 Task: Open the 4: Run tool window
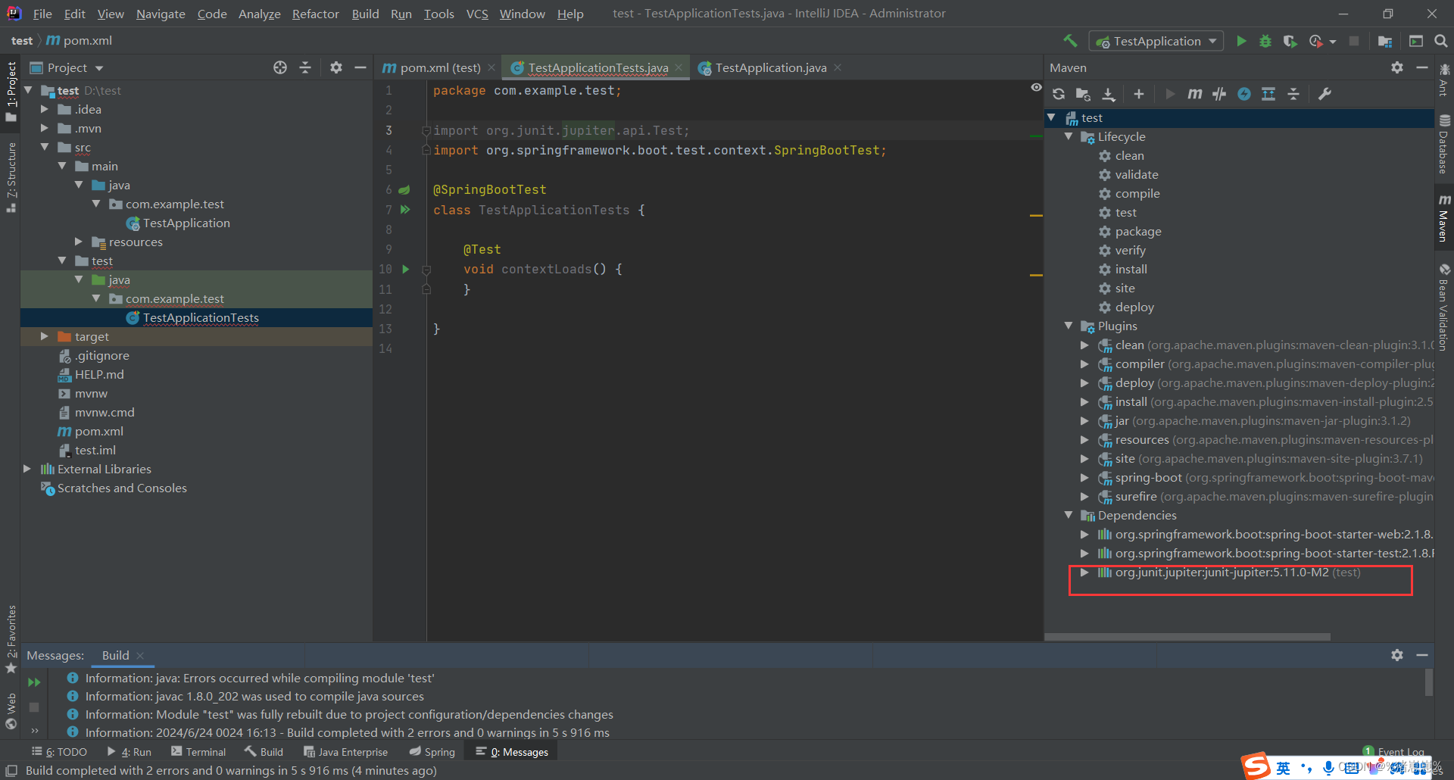point(129,752)
